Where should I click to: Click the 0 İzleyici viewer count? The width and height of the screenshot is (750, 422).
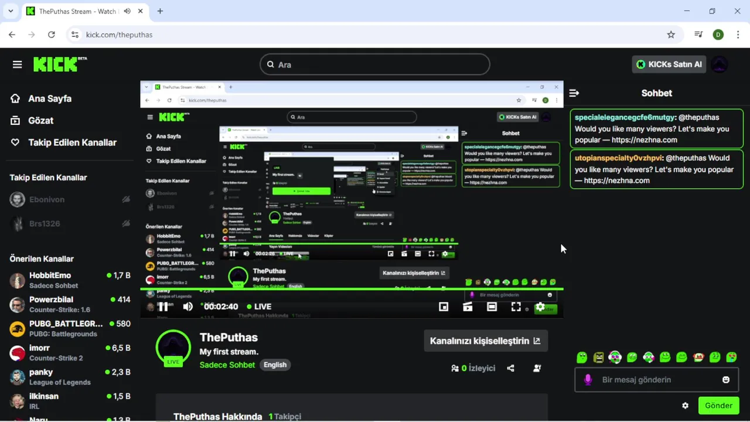click(x=473, y=368)
